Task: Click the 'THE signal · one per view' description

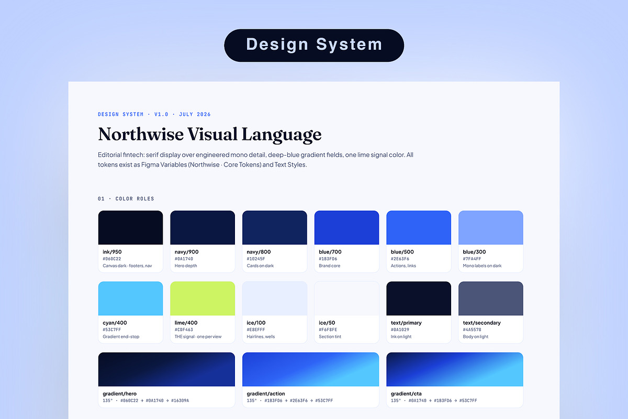Action: coord(198,336)
